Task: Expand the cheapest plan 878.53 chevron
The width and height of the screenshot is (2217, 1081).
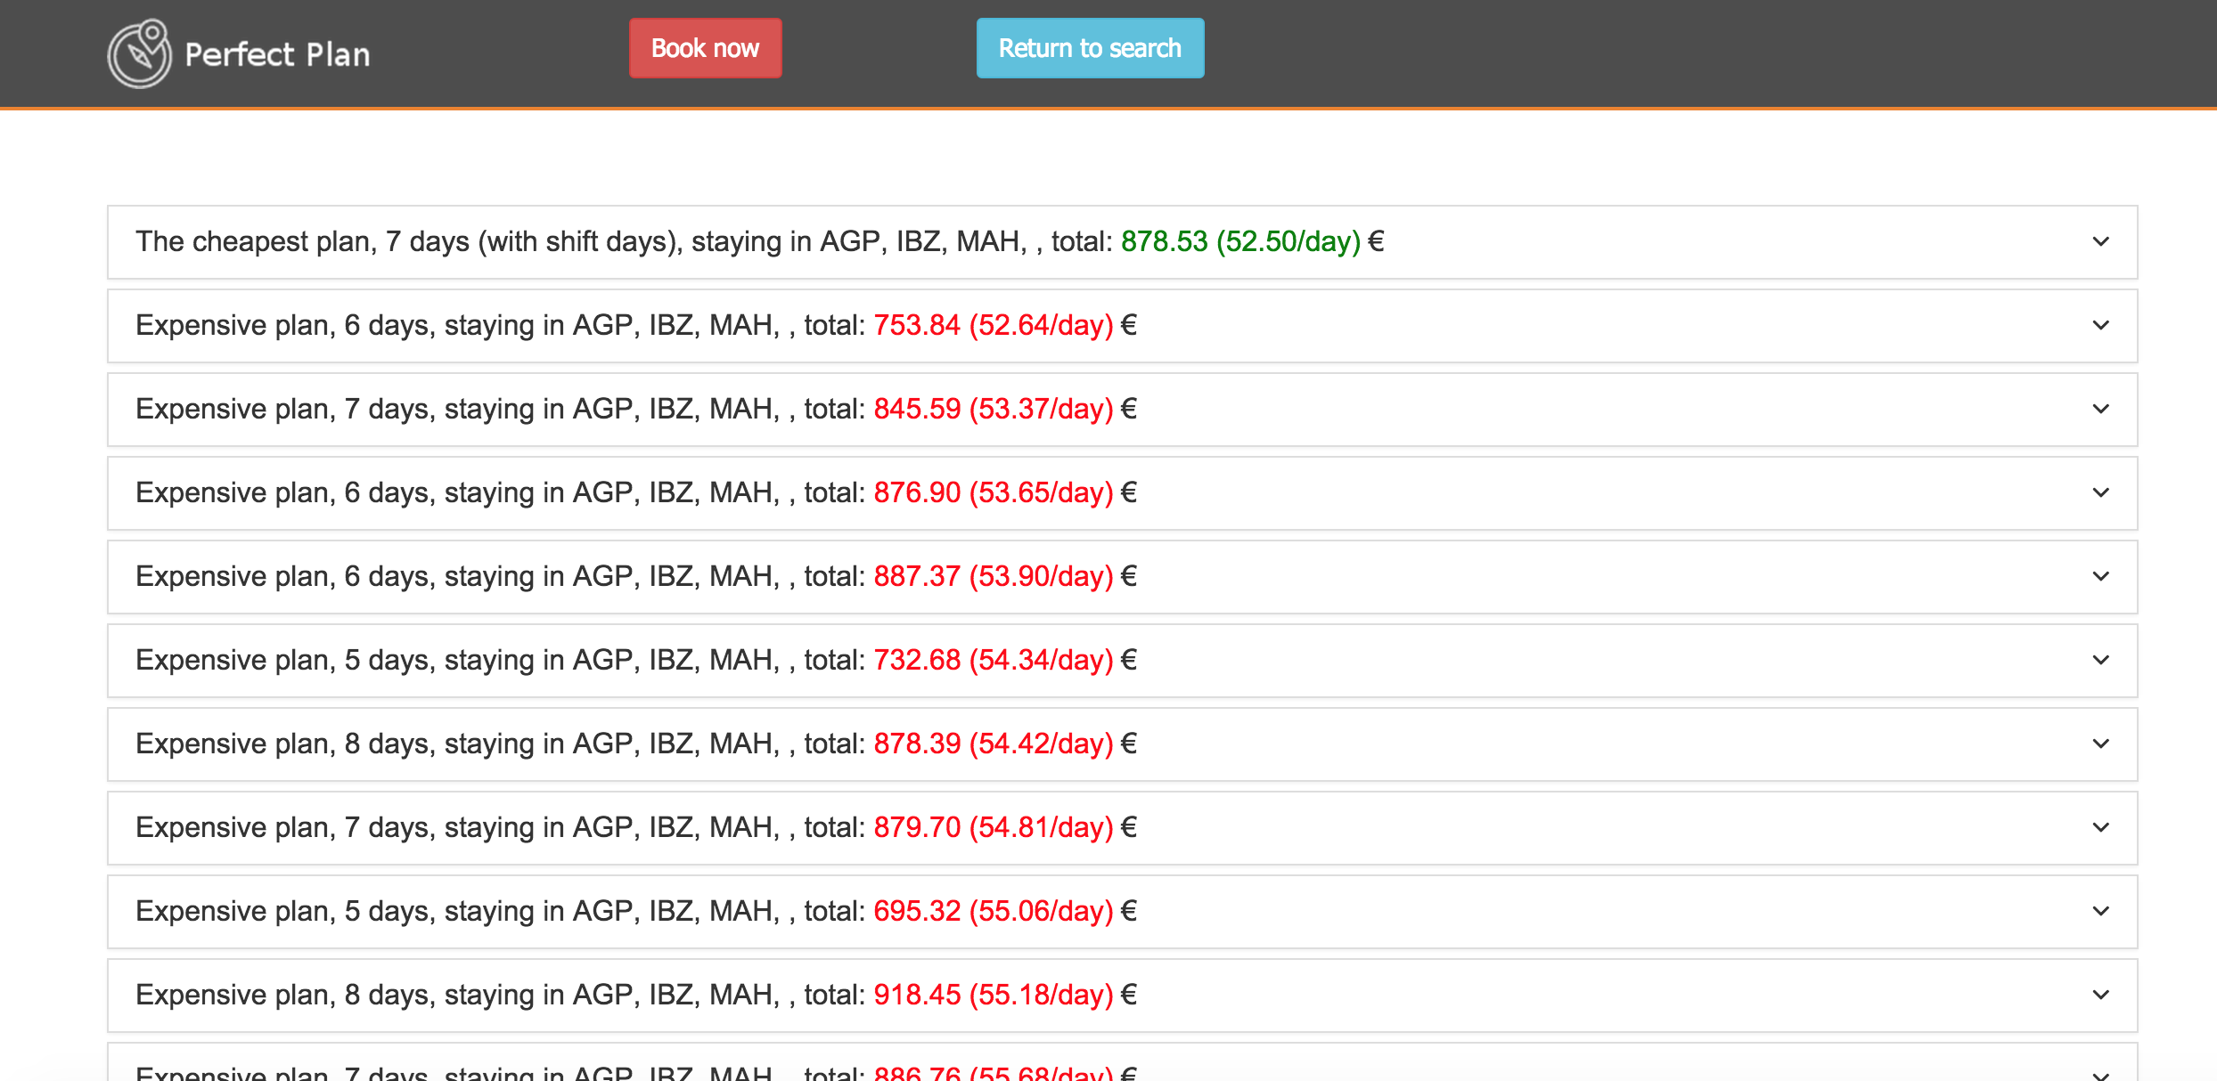Action: 2100,242
